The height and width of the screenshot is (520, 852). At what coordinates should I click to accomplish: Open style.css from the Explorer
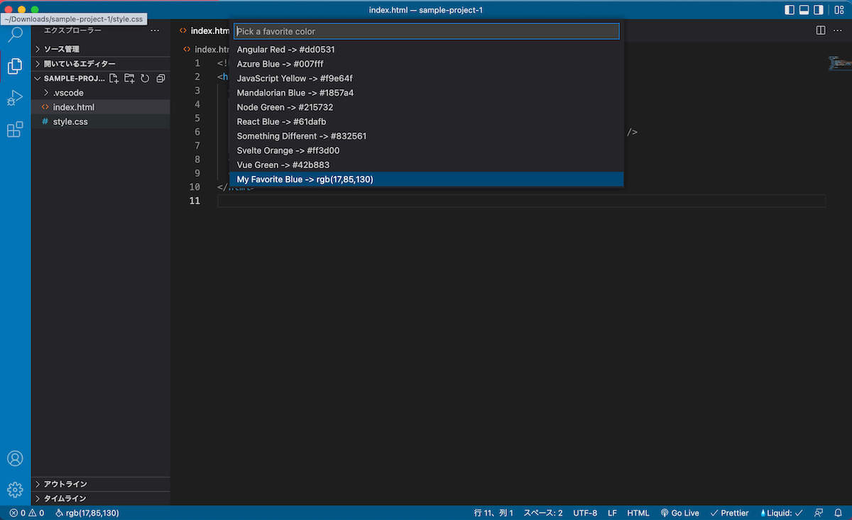(72, 121)
